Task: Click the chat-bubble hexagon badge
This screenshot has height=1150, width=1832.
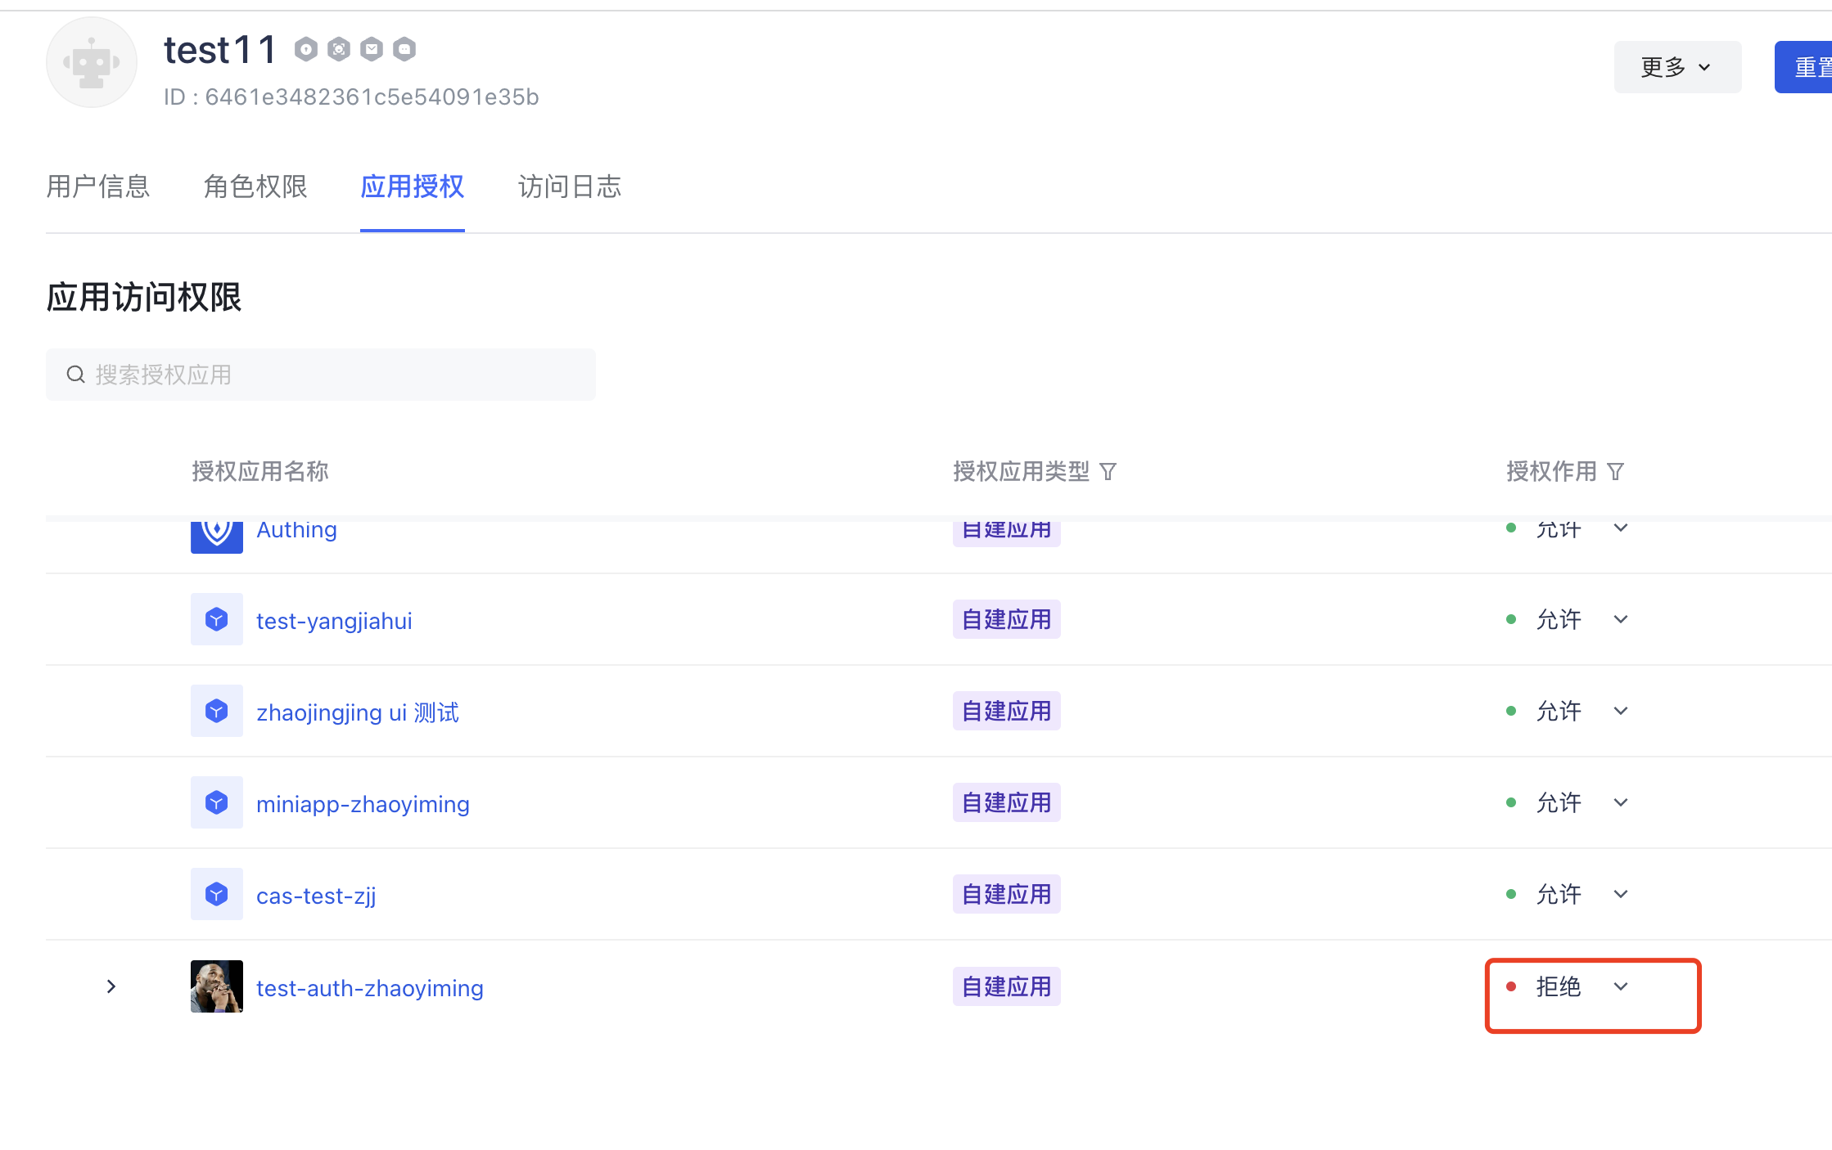Action: [404, 50]
